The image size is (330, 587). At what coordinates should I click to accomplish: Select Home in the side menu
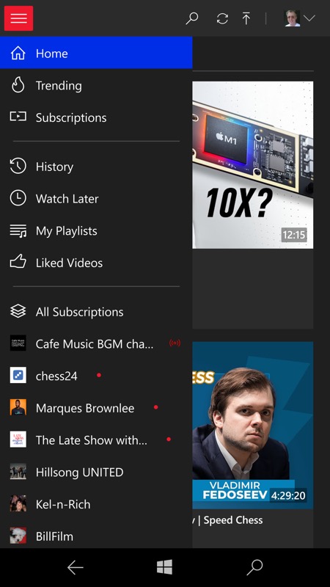[x=96, y=53]
